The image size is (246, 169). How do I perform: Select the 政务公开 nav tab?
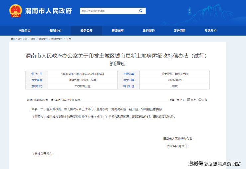(86, 31)
